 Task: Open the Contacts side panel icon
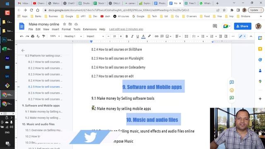coord(260,71)
